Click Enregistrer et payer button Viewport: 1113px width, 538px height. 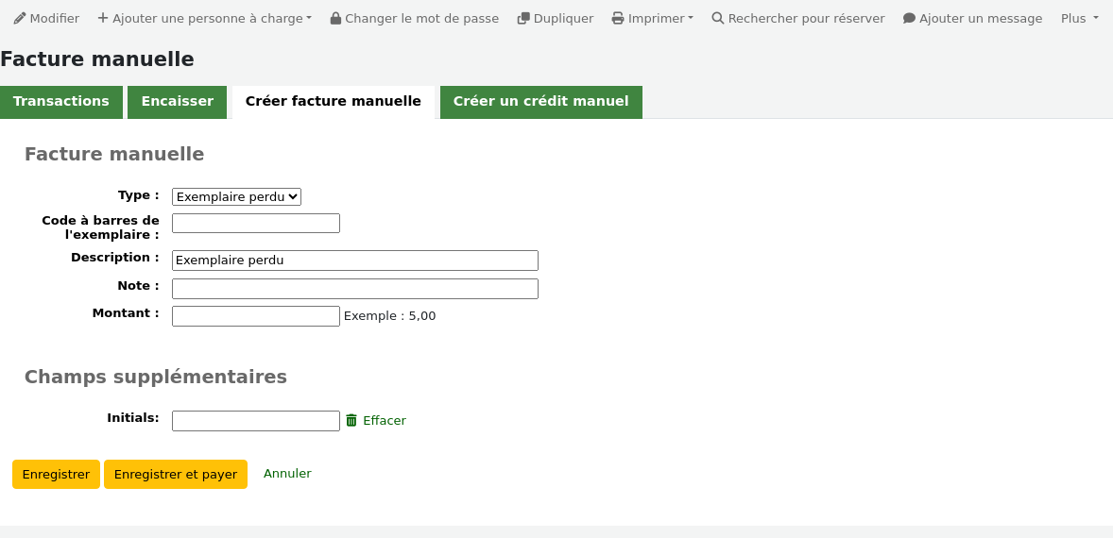pyautogui.click(x=176, y=475)
